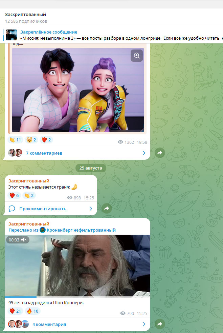The height and width of the screenshot is (333, 223).
Task: Click the cat-face reaction with count 2
Action: click(x=31, y=140)
